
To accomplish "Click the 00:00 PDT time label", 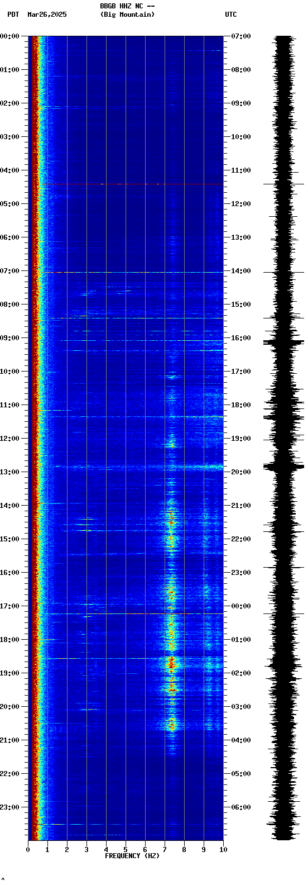I will 9,36.
